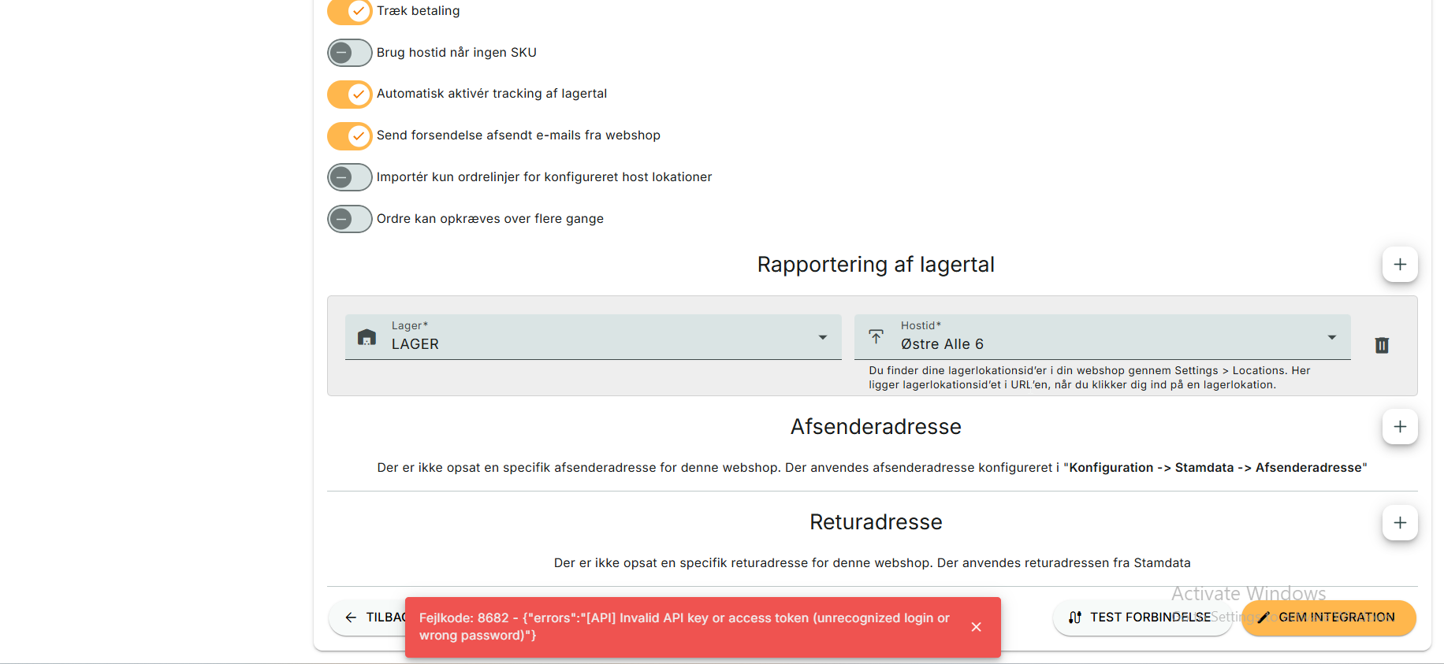Viewport: 1444px width, 664px height.
Task: Click the upload arrow icon beside Hostid
Action: pyautogui.click(x=876, y=337)
